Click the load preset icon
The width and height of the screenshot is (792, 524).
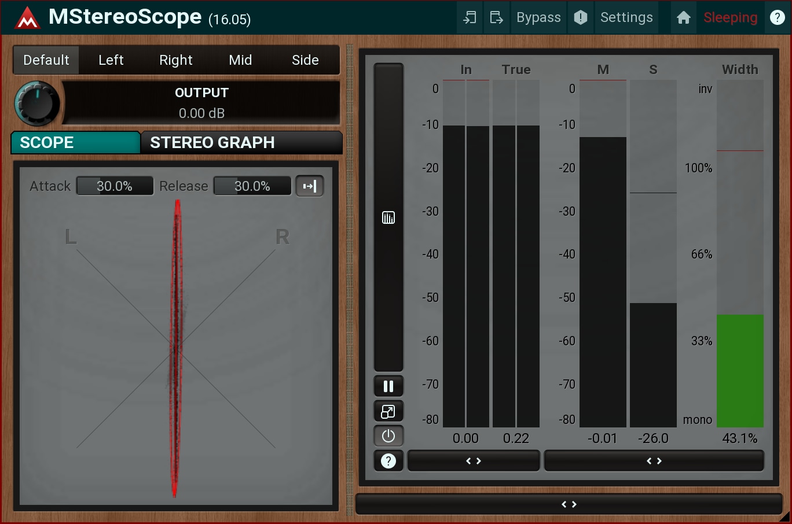[x=470, y=18]
